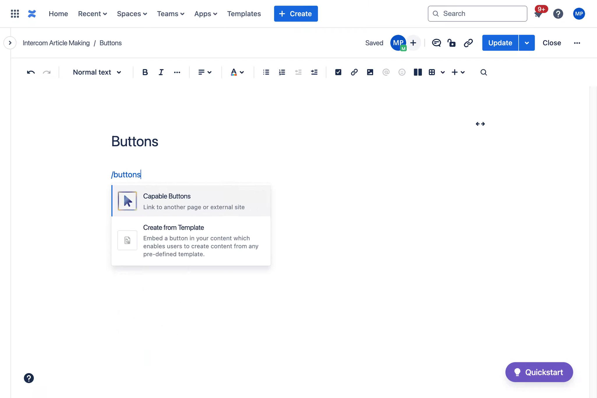
Task: Expand the Teams menu
Action: coord(171,14)
